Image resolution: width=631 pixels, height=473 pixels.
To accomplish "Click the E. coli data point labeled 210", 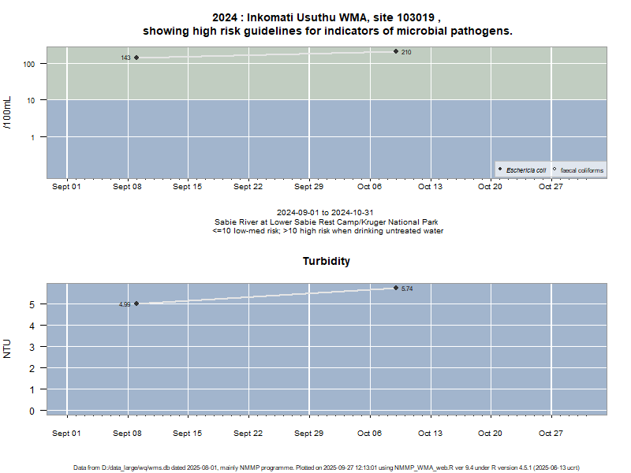I will coord(396,51).
